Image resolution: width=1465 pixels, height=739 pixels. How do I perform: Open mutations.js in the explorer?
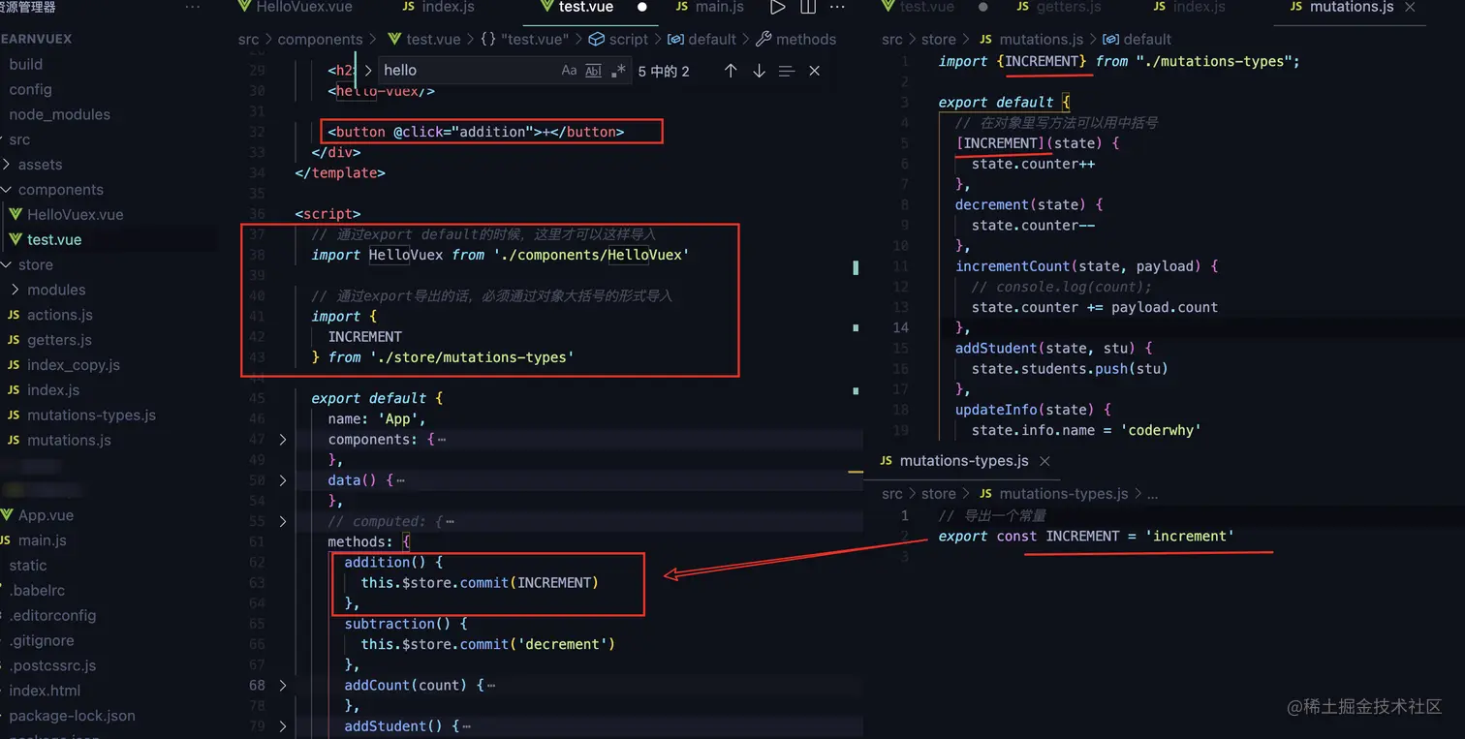(x=69, y=440)
